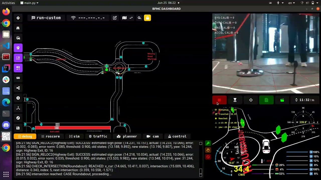321x180 pixels.
Task: Open Visual Studio Code from the dock
Action: coord(6,45)
